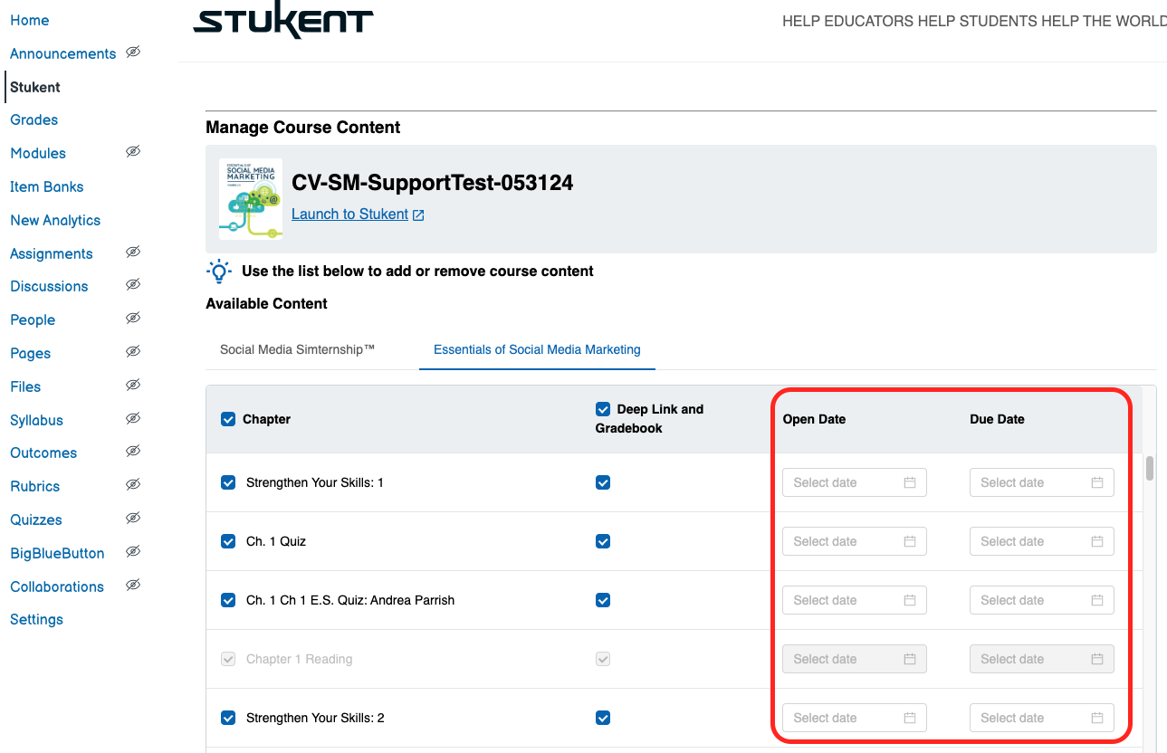Click Open Date field for Andrea Parrish quiz

tap(855, 600)
